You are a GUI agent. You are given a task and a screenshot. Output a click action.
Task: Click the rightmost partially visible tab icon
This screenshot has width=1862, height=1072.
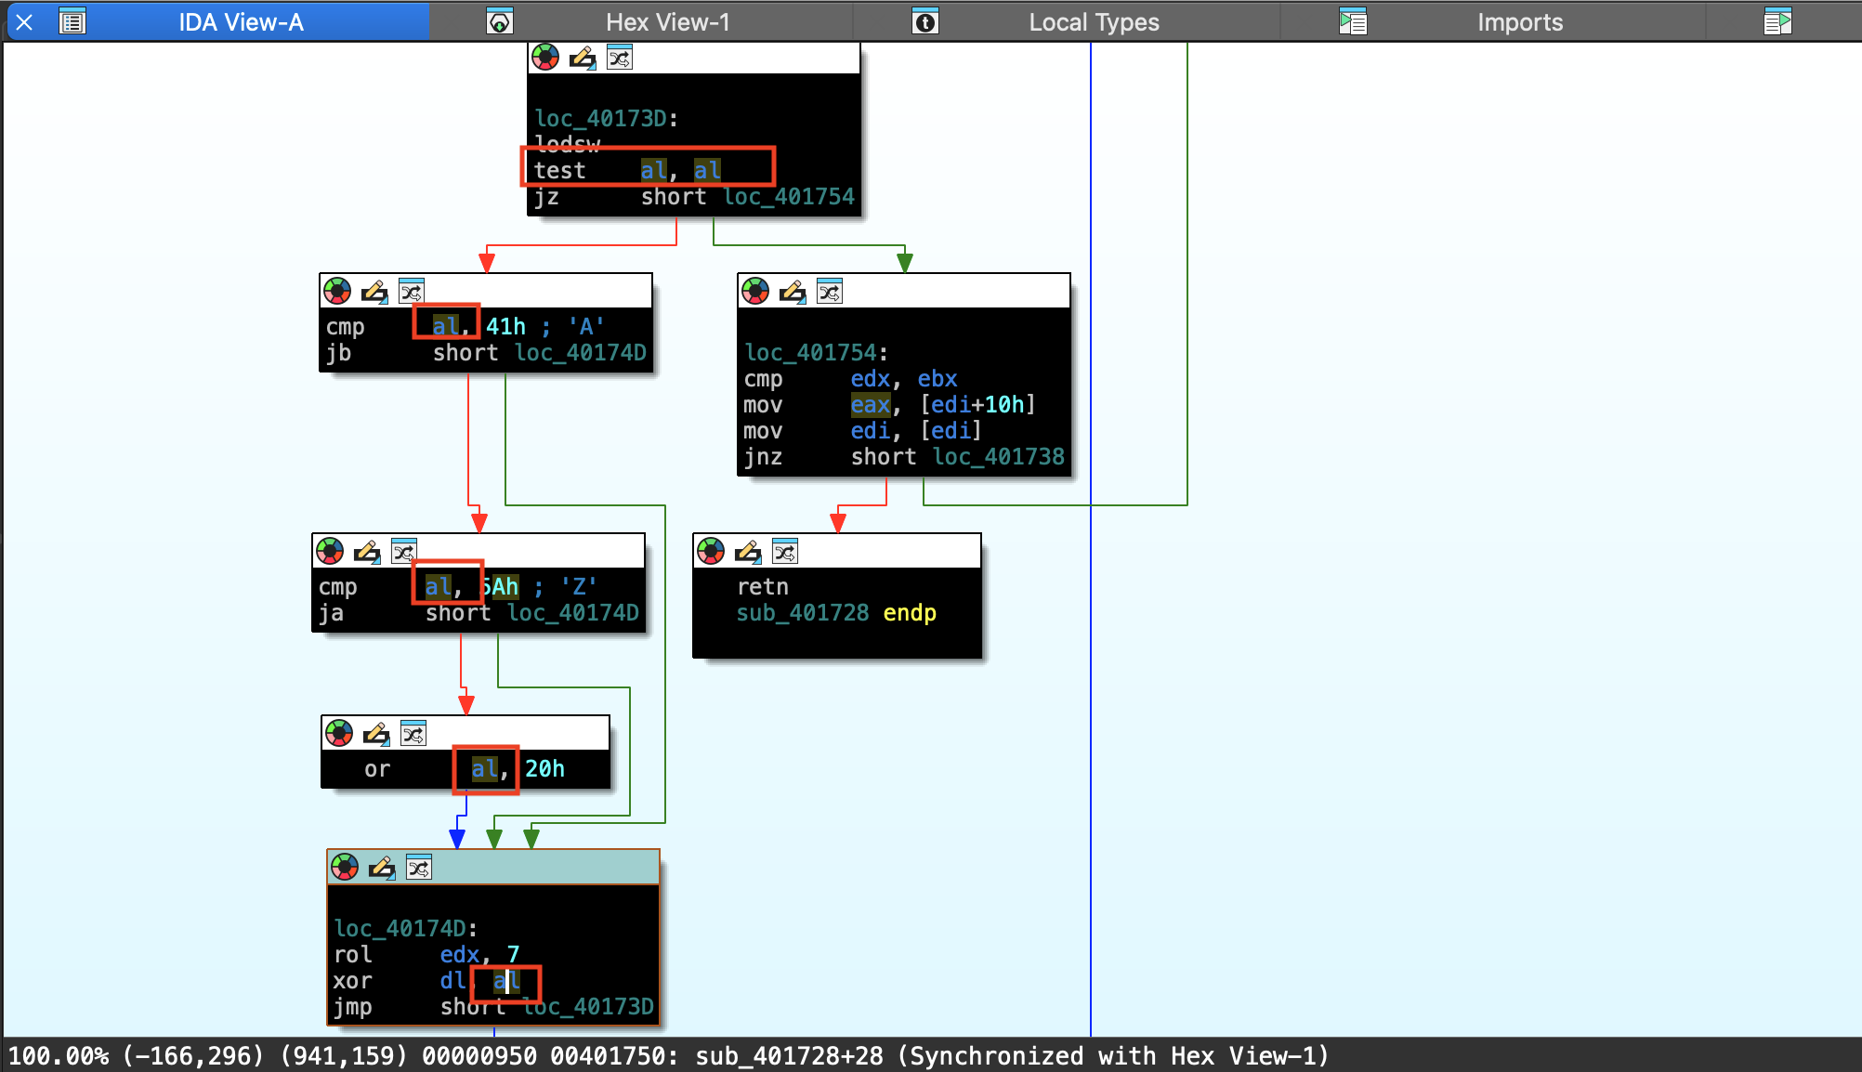[x=1777, y=21]
